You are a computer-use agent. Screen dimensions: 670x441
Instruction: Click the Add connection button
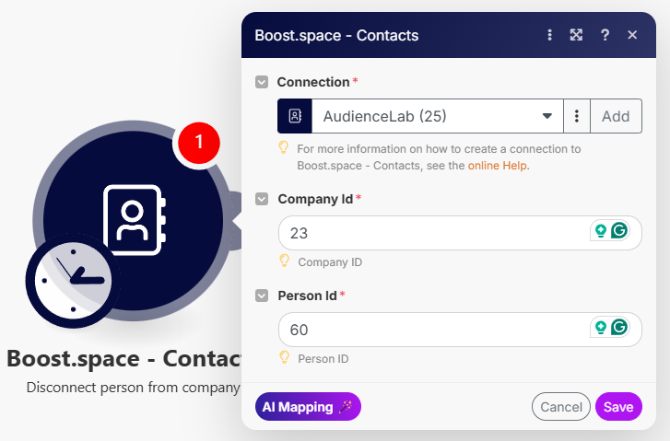click(x=616, y=116)
